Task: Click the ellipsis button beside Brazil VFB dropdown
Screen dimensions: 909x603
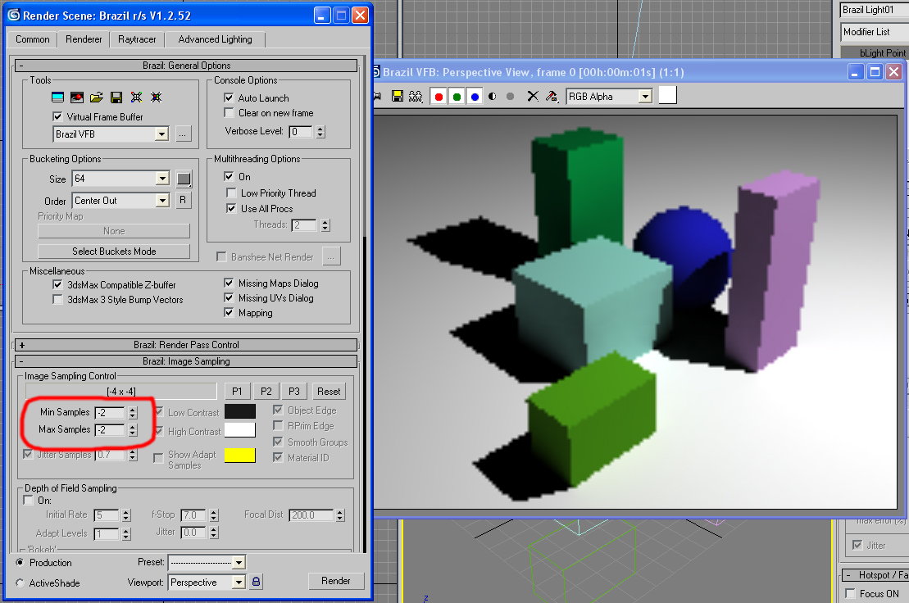Action: pyautogui.click(x=183, y=134)
